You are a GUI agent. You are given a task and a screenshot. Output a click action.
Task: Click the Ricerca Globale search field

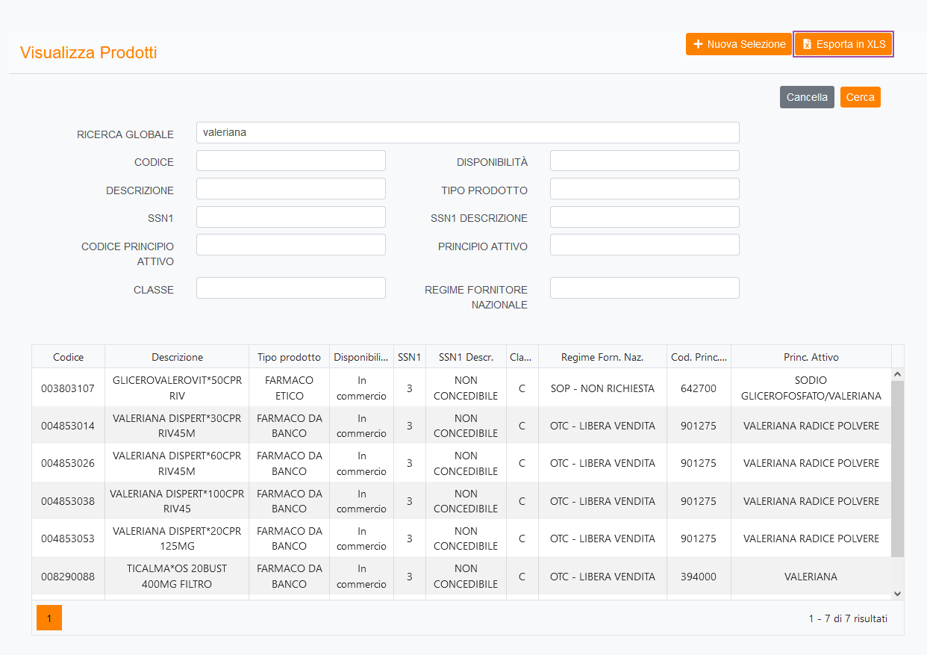pos(467,133)
